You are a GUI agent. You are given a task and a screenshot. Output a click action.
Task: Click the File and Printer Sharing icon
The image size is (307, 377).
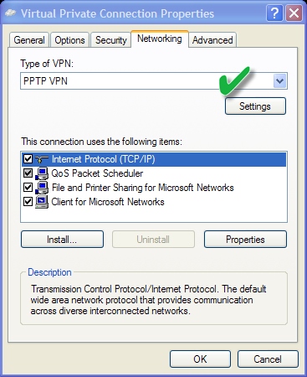42,188
